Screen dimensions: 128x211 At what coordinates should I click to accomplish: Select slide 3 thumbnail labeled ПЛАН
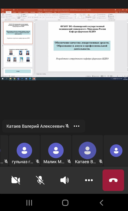18,72
